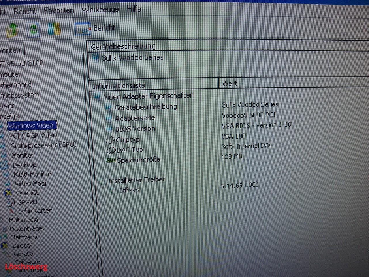The width and height of the screenshot is (369, 277).
Task: Click the Wert column header
Action: pos(294,83)
